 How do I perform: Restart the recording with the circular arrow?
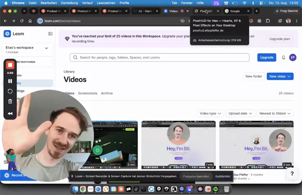coord(10,91)
